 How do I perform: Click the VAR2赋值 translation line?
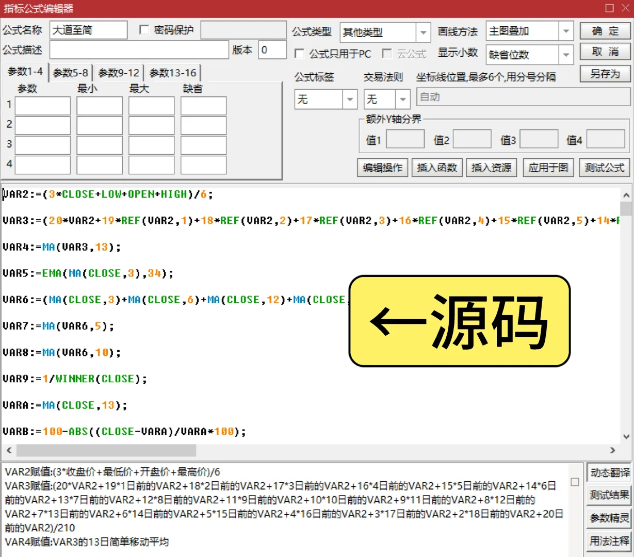tap(112, 472)
